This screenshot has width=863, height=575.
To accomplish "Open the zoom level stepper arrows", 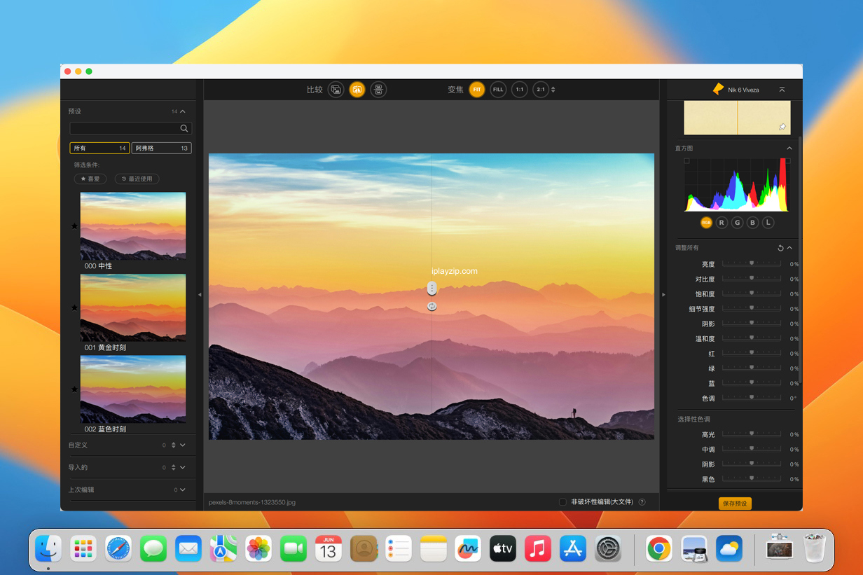I will click(x=553, y=90).
